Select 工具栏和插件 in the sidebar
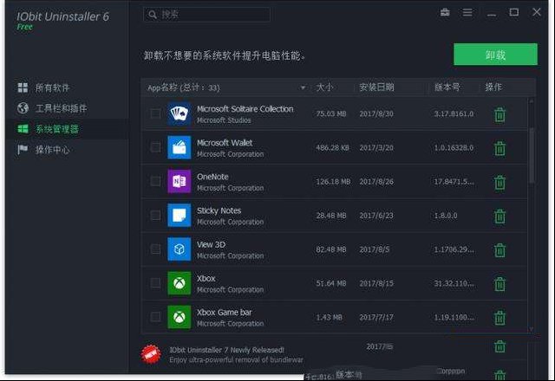 [x=61, y=108]
